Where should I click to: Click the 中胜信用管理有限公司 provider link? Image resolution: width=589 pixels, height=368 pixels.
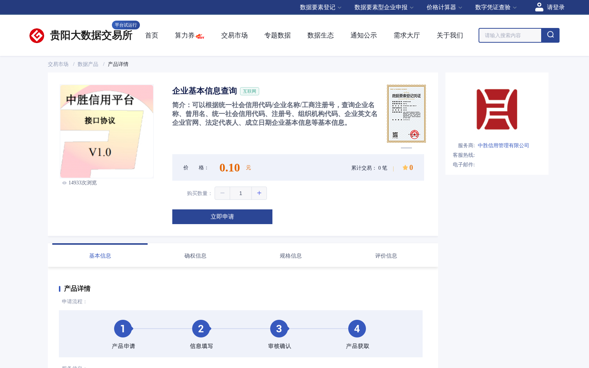tap(503, 145)
